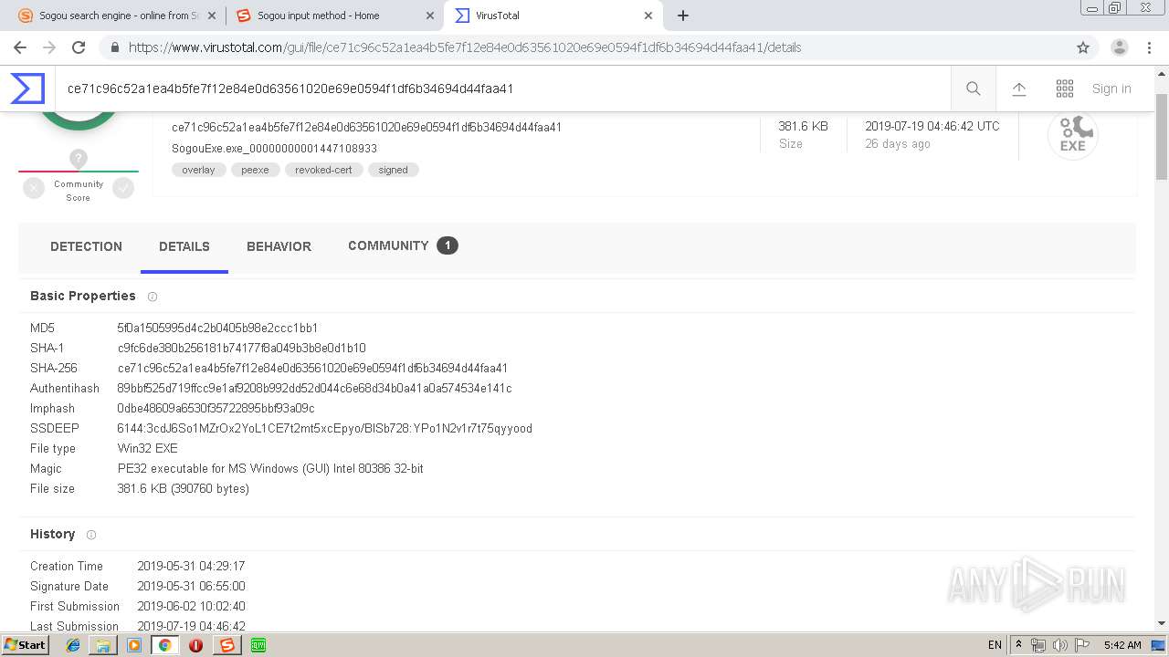
Task: Click Sogou icon in taskbar
Action: pos(226,645)
